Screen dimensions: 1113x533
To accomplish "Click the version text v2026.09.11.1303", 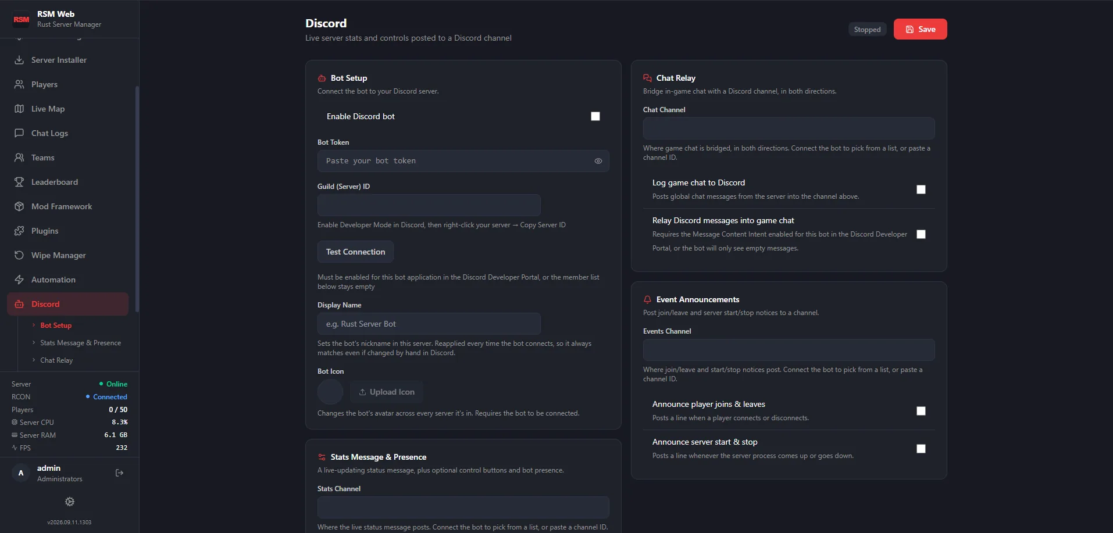I will (69, 523).
